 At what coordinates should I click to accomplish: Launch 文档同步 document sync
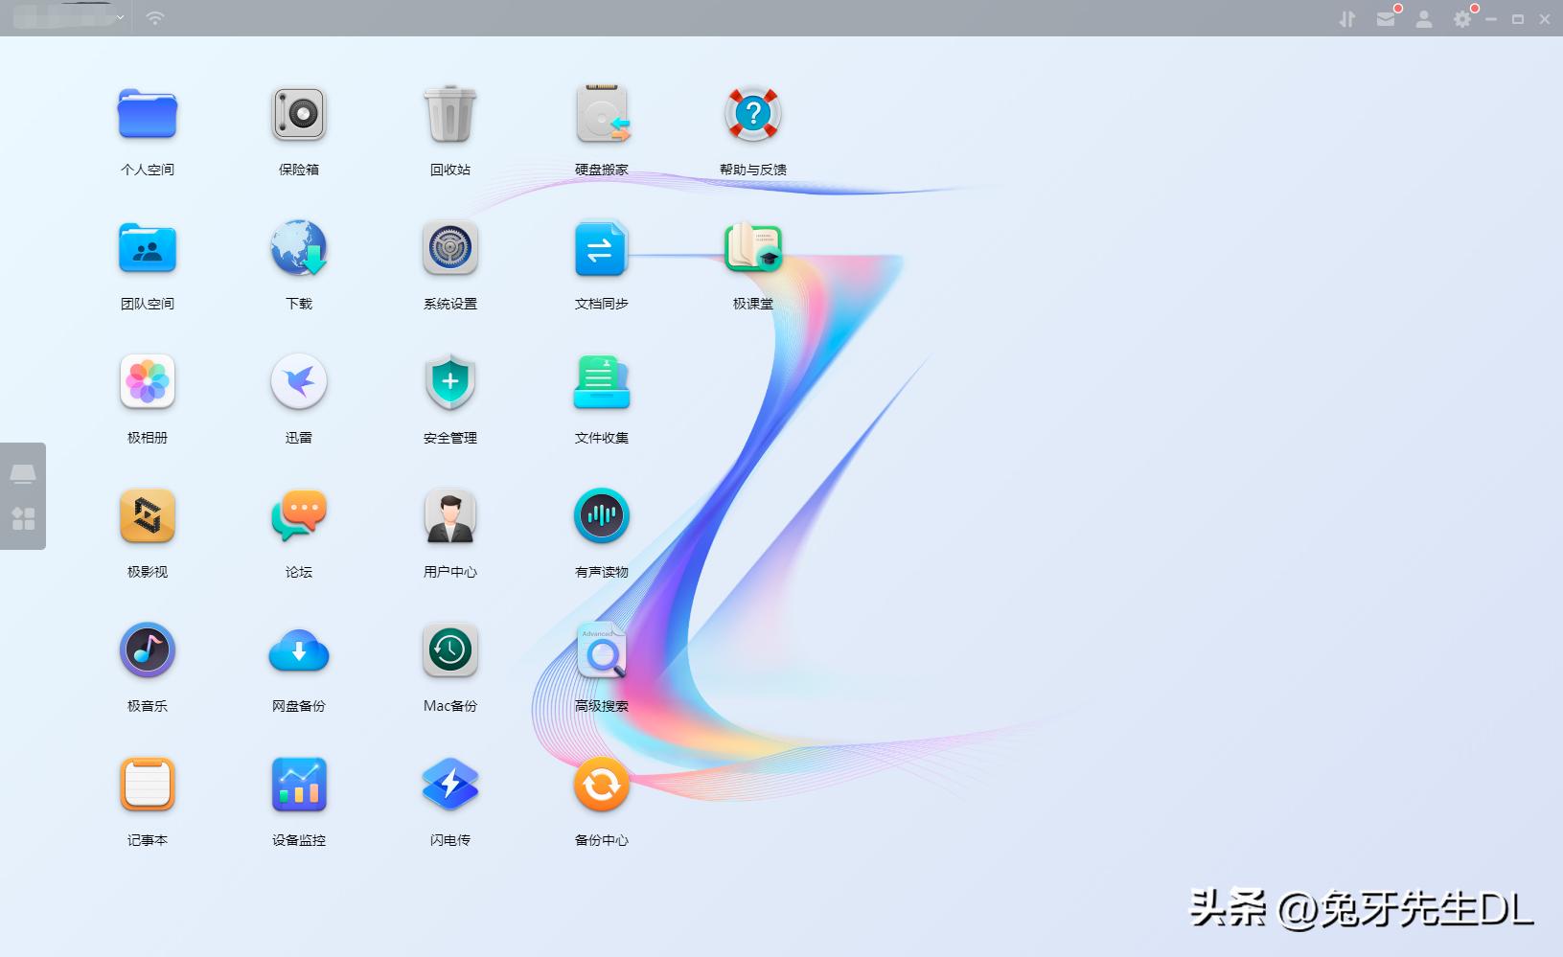click(601, 249)
